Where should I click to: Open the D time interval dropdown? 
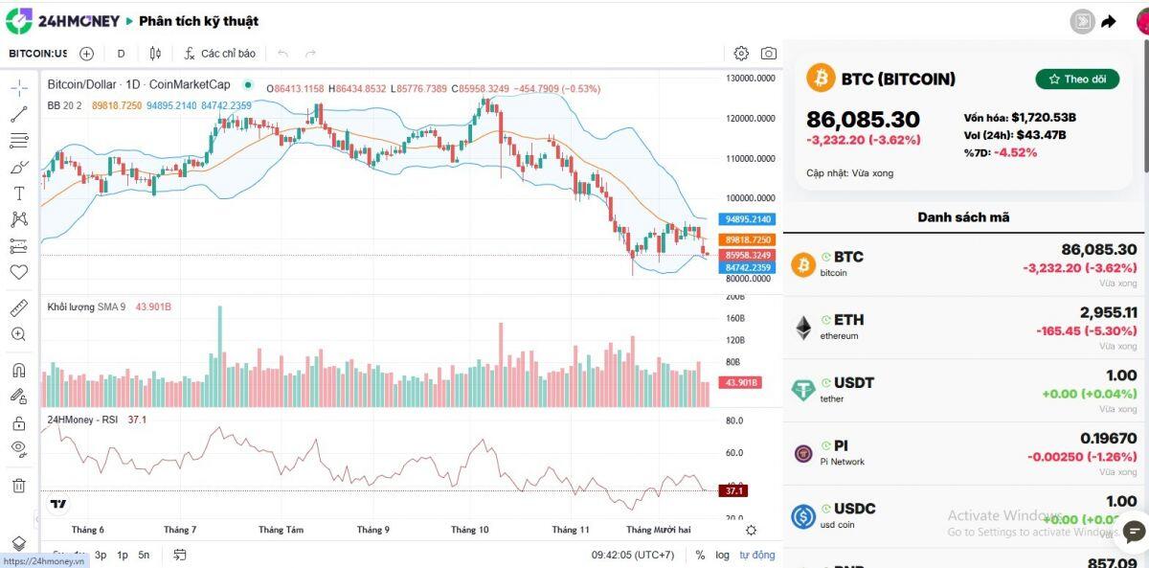[121, 54]
